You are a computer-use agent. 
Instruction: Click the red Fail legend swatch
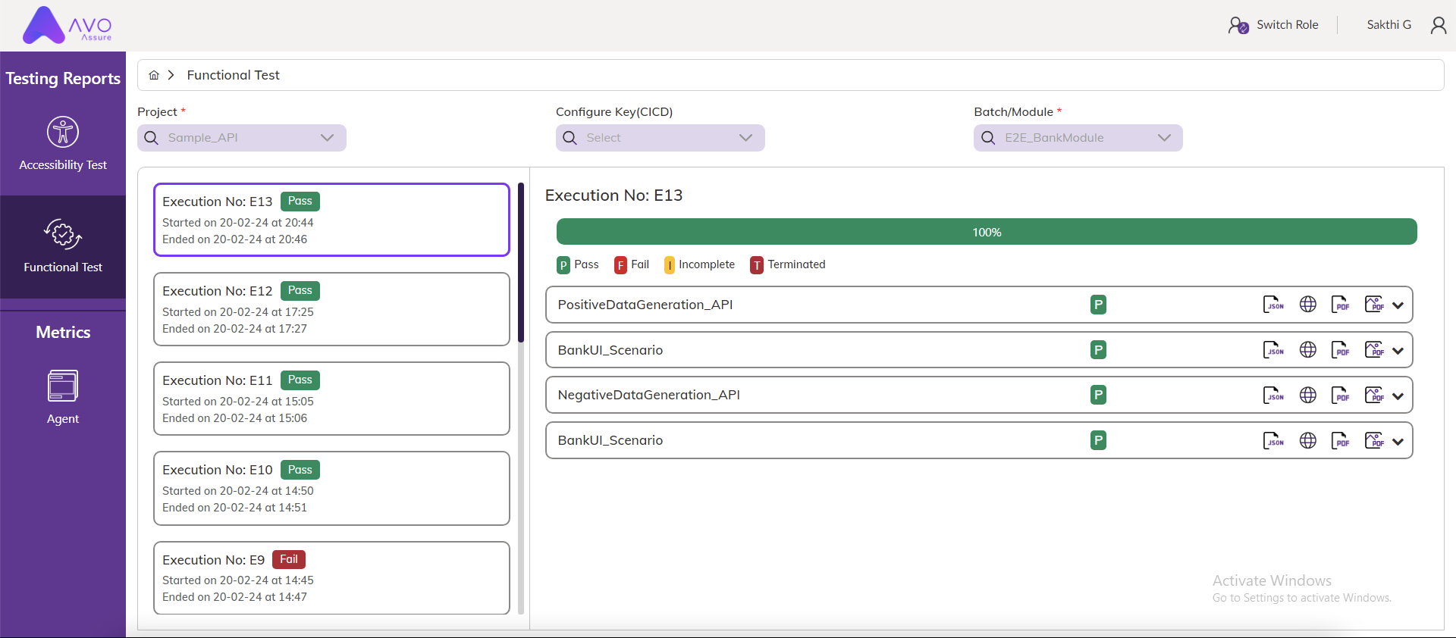point(620,265)
